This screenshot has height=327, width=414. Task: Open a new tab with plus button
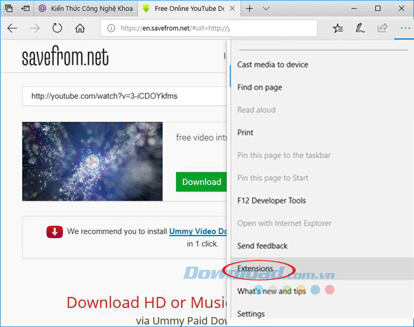tap(249, 8)
